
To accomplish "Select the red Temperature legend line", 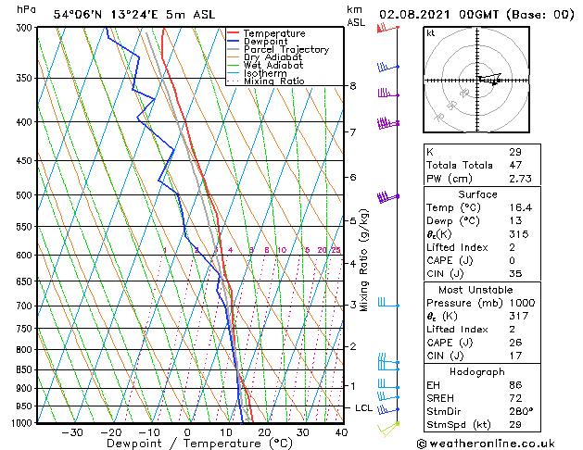I will [x=234, y=32].
